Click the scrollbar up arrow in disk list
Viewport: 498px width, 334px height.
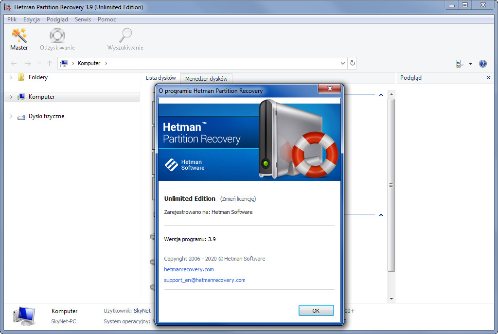pyautogui.click(x=391, y=95)
